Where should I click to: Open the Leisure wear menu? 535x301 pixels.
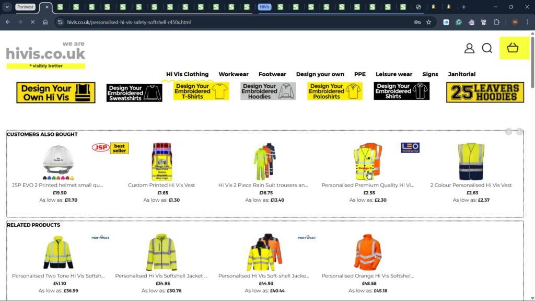pos(394,74)
